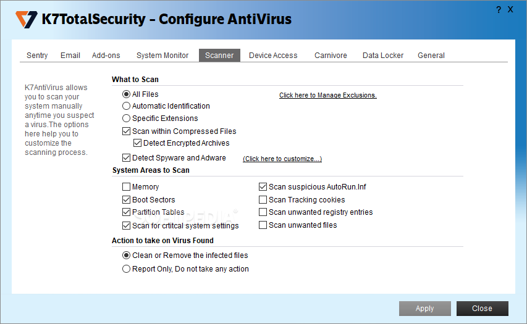This screenshot has width=527, height=324.
Task: Select Clean or Remove the infected files
Action: pyautogui.click(x=126, y=255)
